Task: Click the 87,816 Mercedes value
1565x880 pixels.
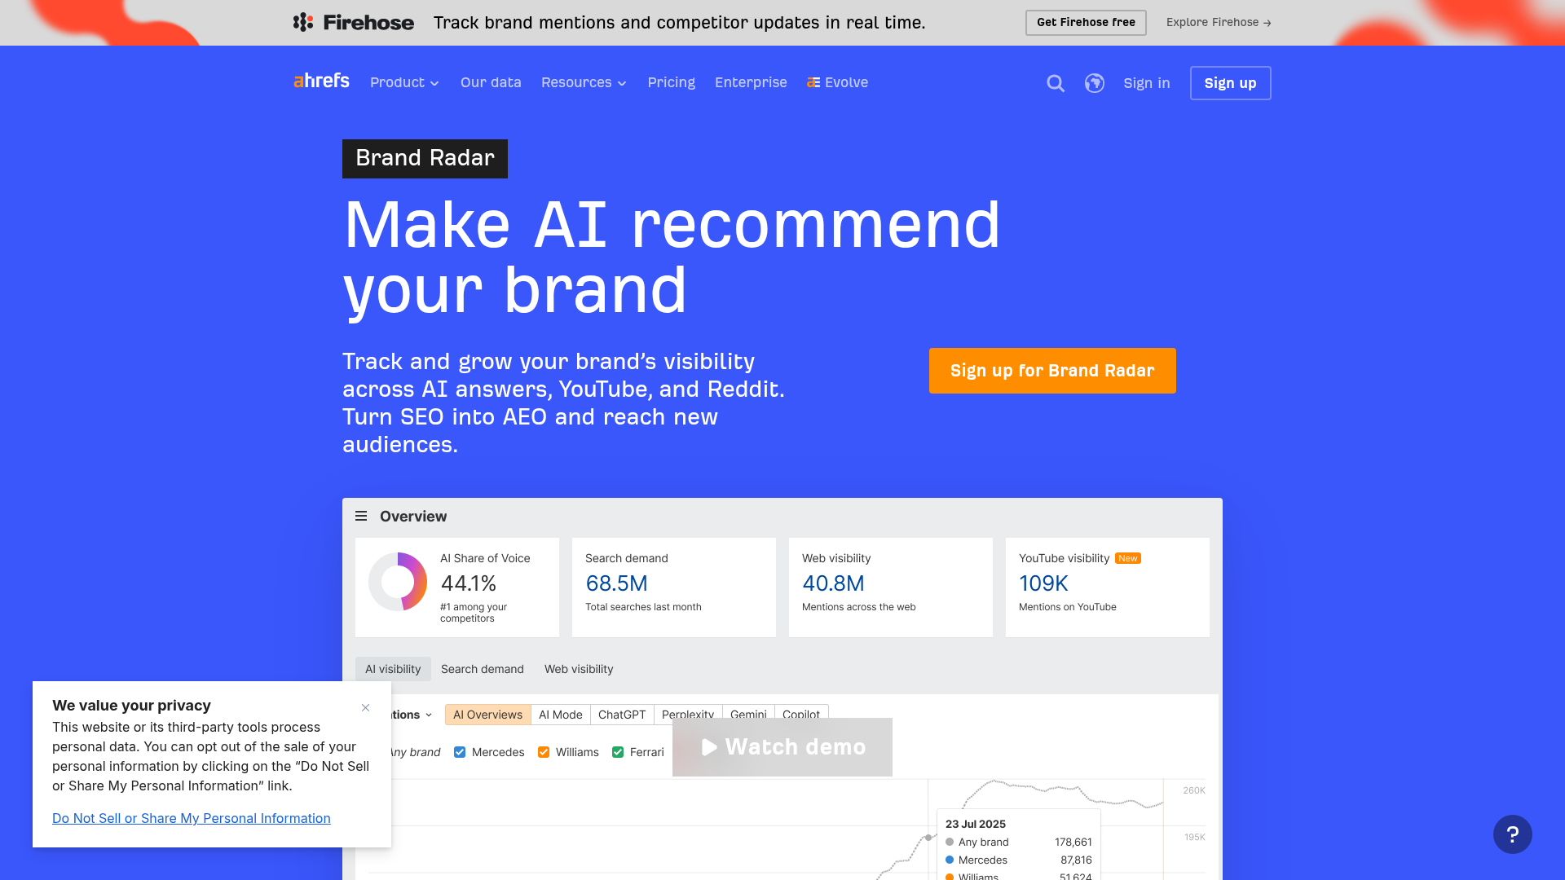Action: pyautogui.click(x=1076, y=860)
